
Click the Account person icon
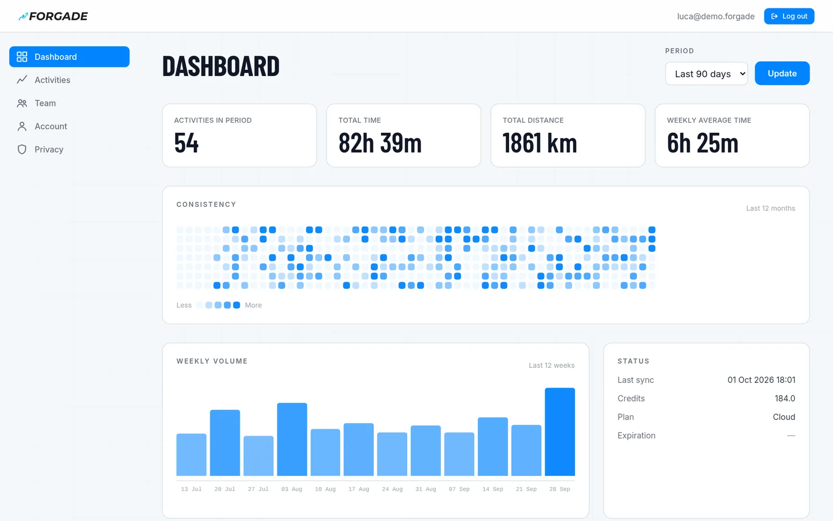pyautogui.click(x=22, y=126)
